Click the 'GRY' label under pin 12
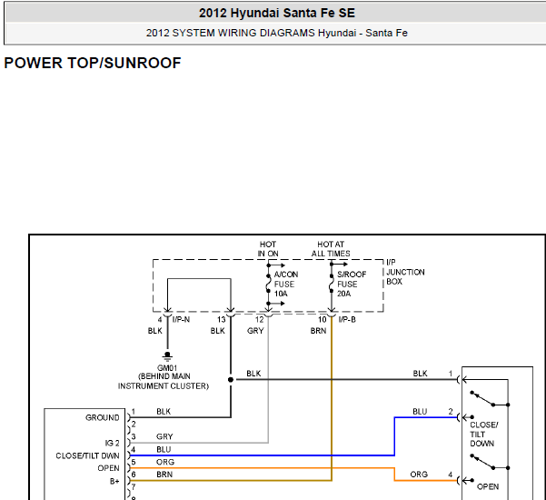 (255, 331)
